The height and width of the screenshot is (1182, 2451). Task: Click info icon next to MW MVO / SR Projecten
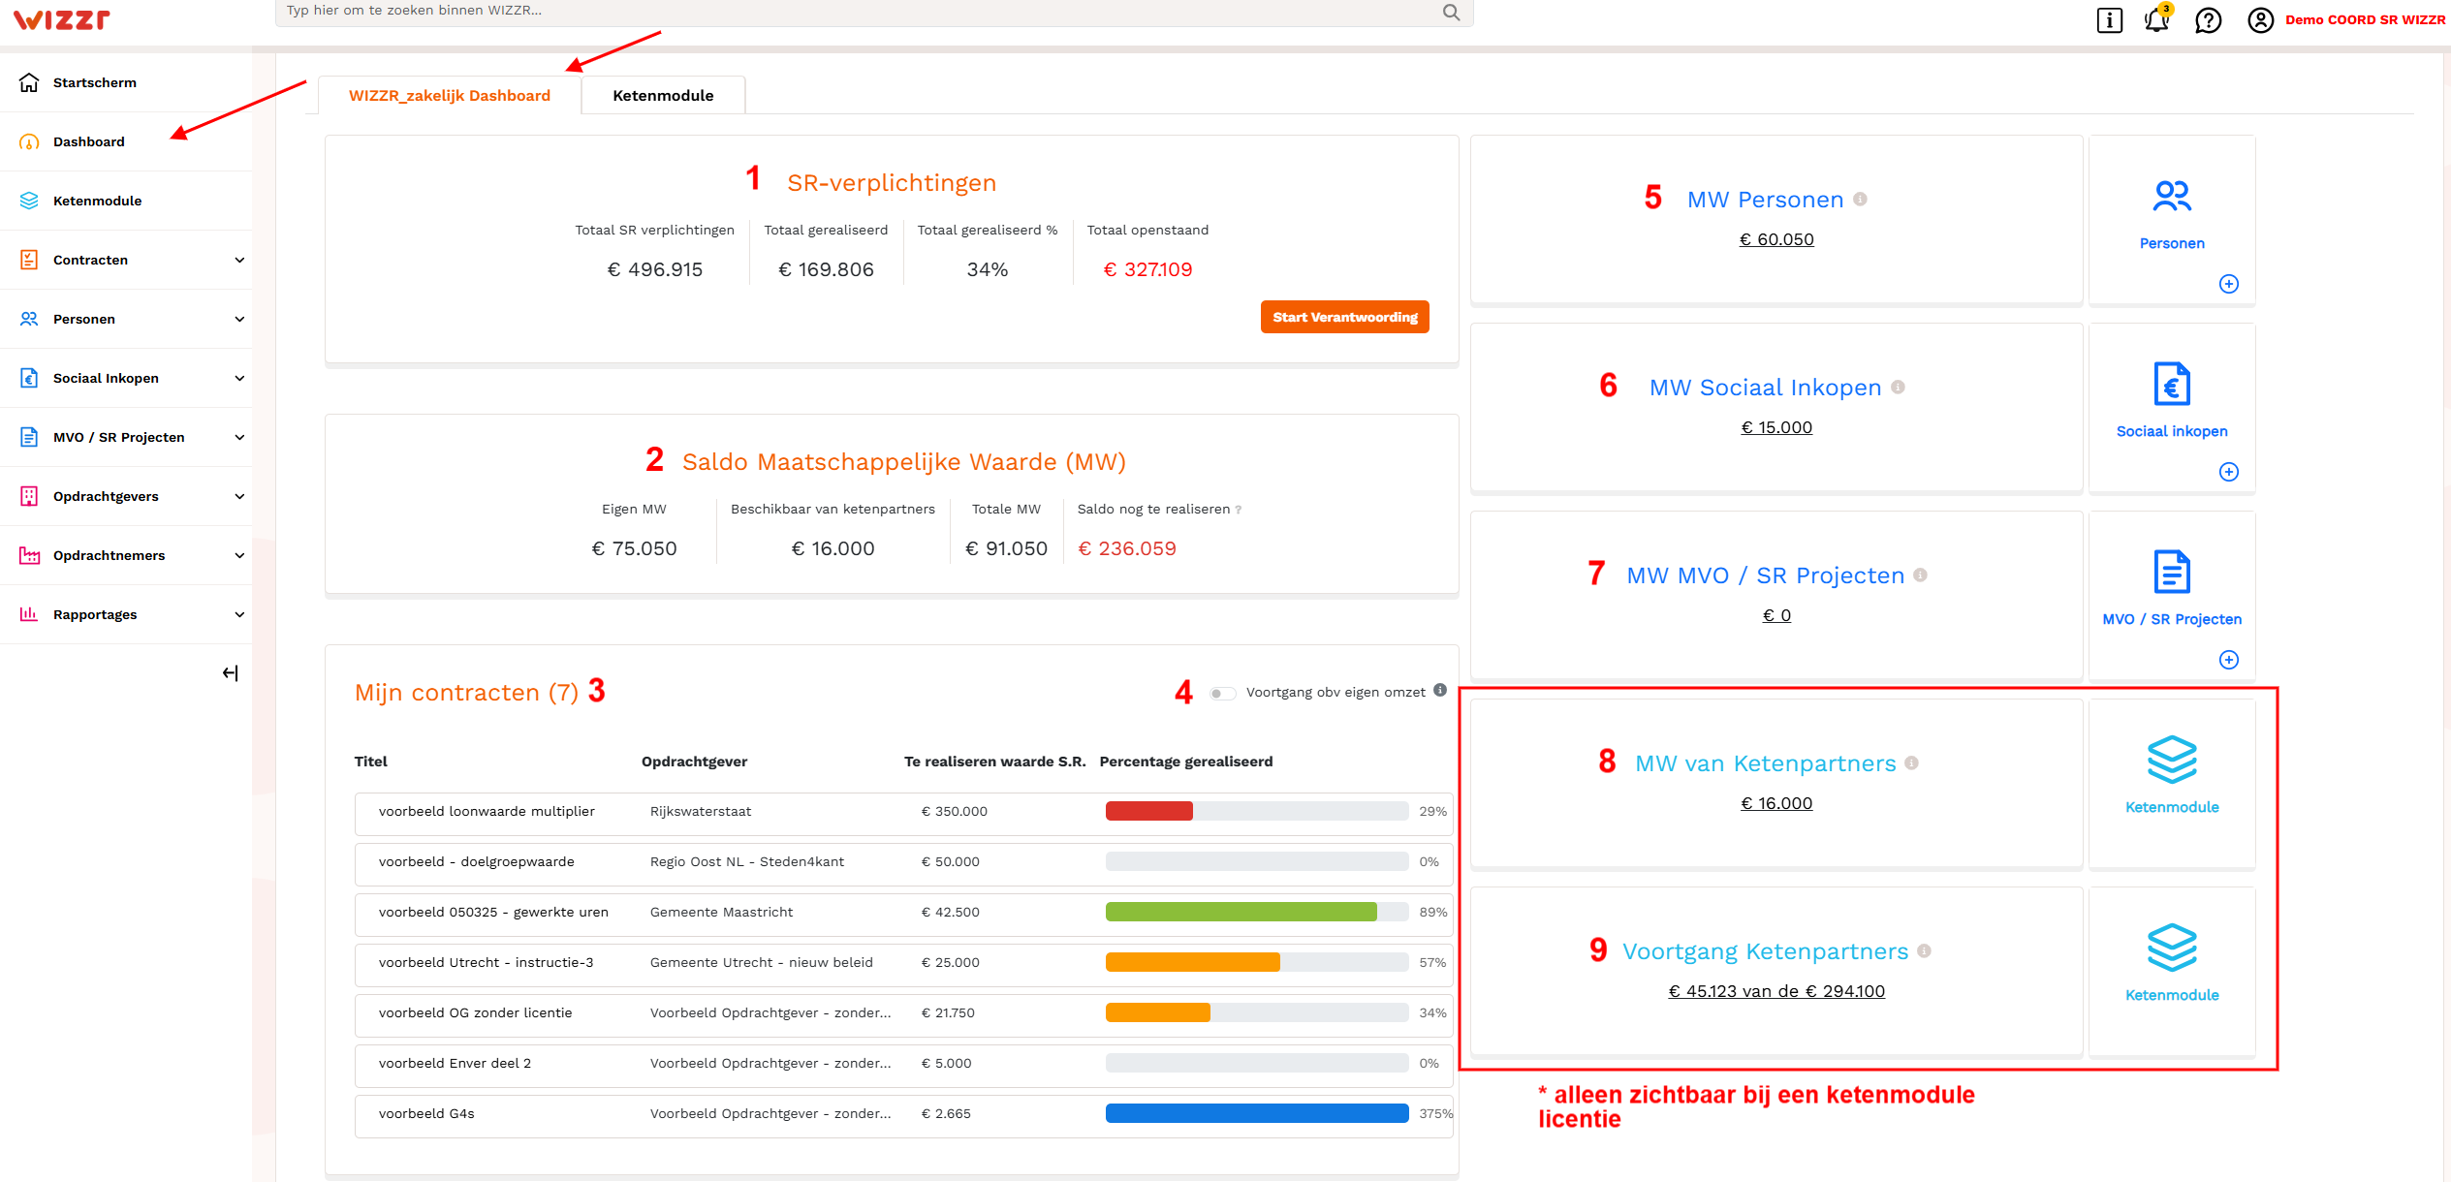(x=1920, y=575)
